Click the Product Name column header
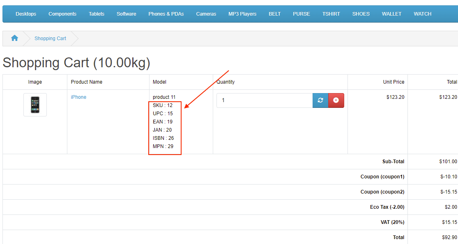The height and width of the screenshot is (244, 458). (86, 82)
